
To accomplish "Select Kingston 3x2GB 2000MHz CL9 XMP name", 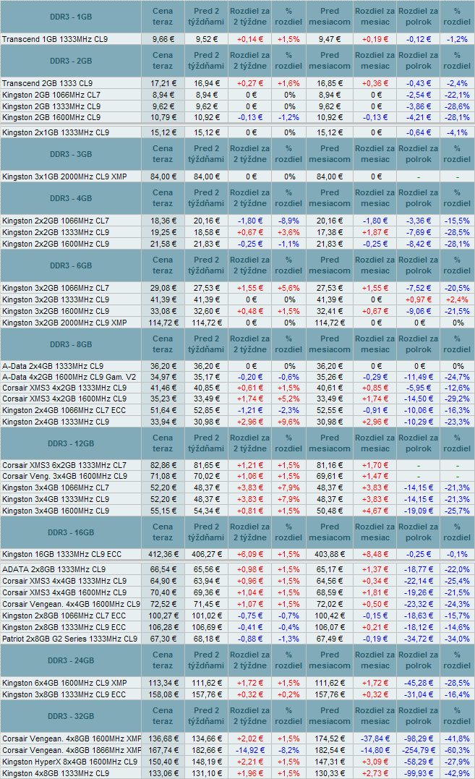I will point(64,323).
